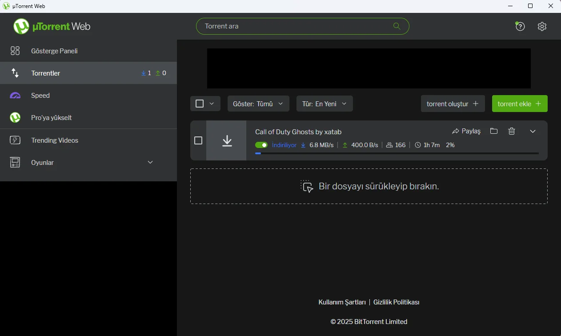Viewport: 561px width, 336px height.
Task: Click the Pro'ya yükselt µTorrent icon
Action: [x=15, y=118]
